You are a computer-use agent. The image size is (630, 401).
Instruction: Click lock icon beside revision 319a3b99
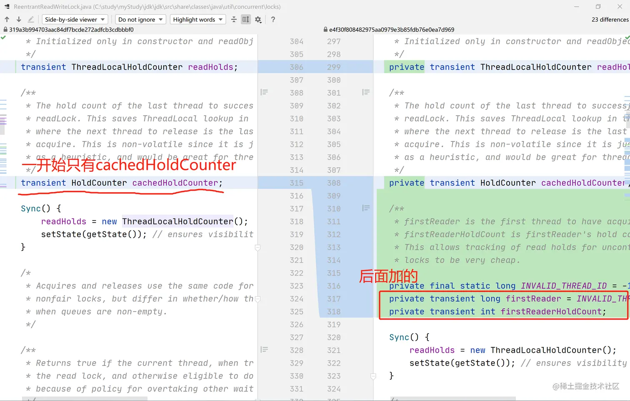click(x=5, y=30)
